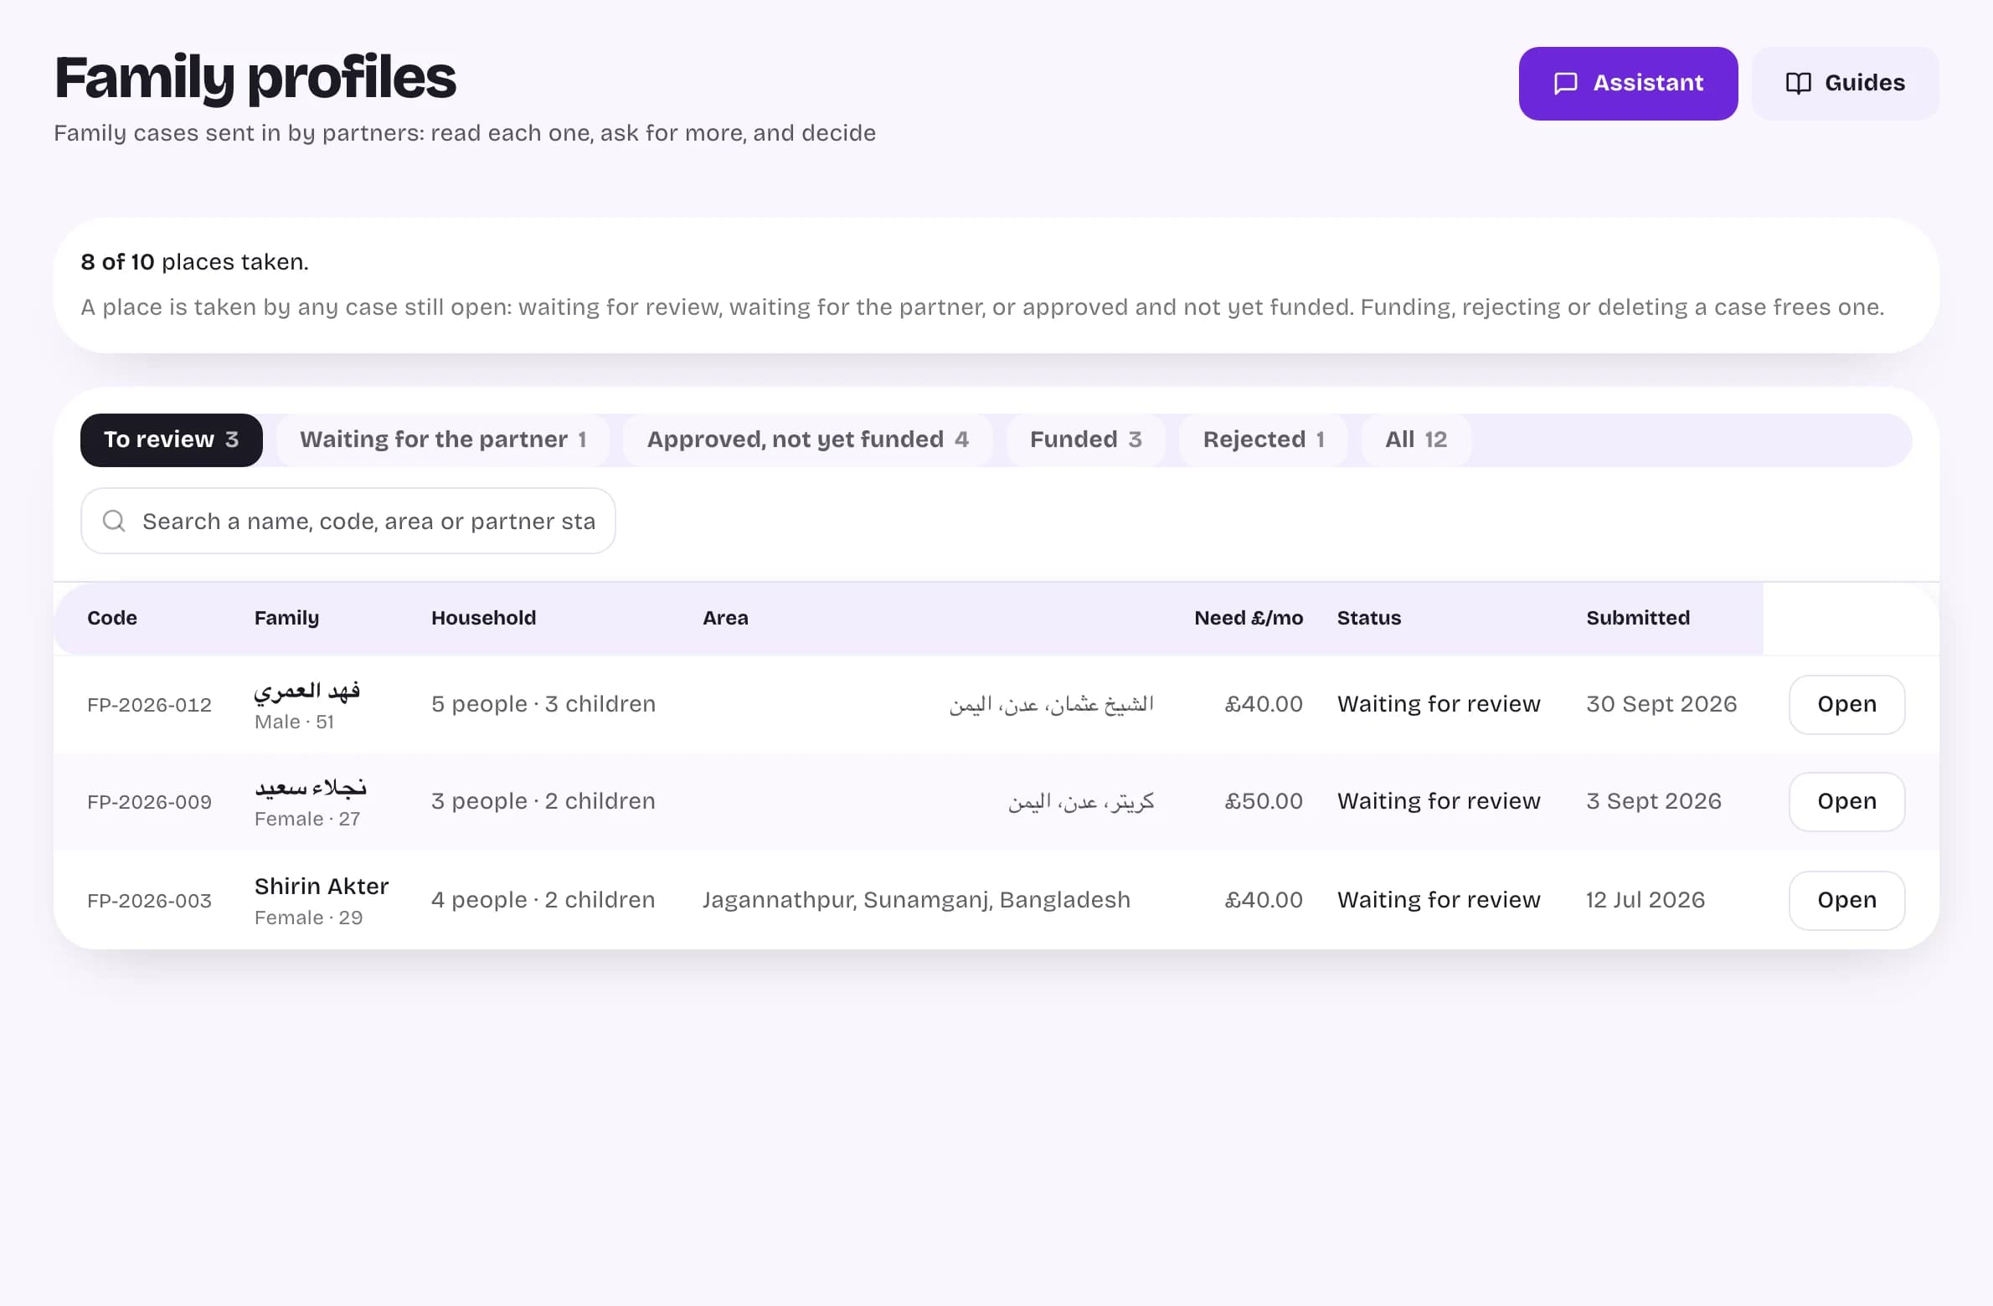Open case FP-2026-012
The width and height of the screenshot is (1993, 1306).
pyautogui.click(x=1846, y=705)
